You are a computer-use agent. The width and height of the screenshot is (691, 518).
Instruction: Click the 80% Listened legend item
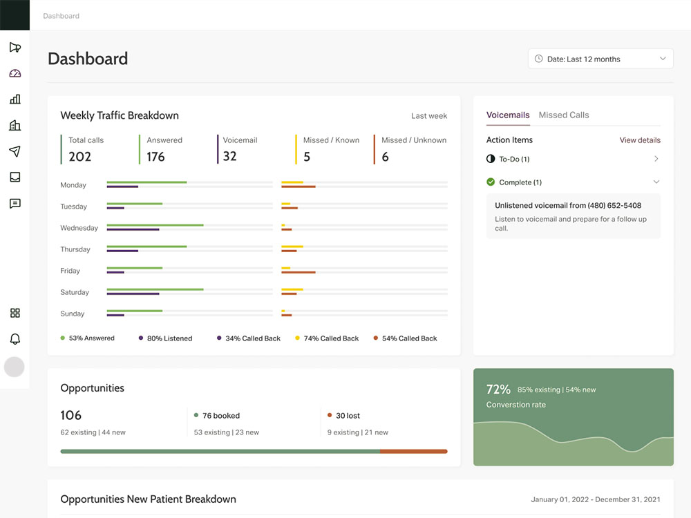click(165, 338)
